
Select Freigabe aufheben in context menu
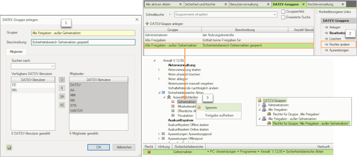[x=219, y=115]
